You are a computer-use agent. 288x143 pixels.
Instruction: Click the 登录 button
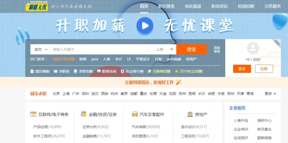pos(242,69)
